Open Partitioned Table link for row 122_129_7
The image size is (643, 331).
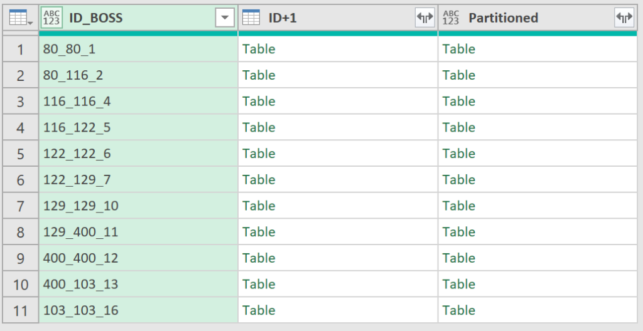[459, 180]
